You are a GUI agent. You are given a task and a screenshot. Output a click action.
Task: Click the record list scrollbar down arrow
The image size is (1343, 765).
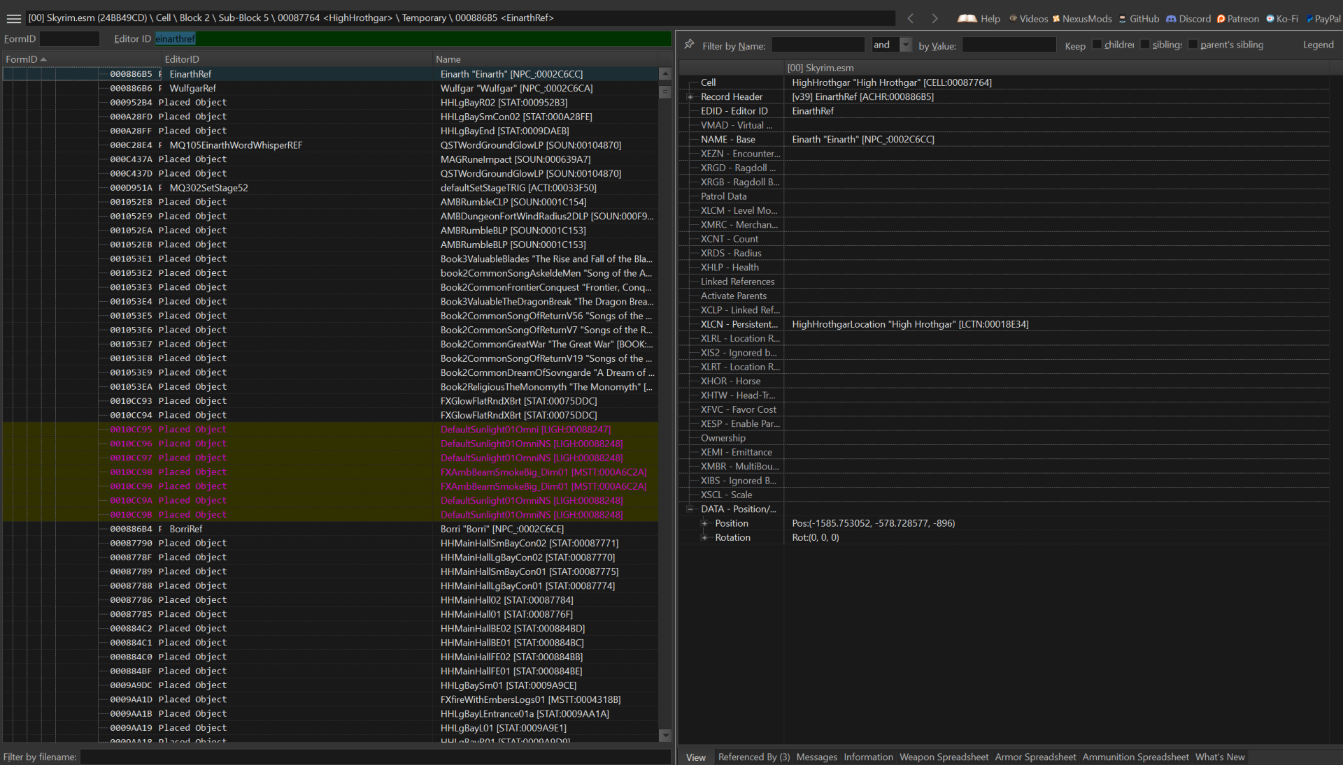pyautogui.click(x=665, y=735)
